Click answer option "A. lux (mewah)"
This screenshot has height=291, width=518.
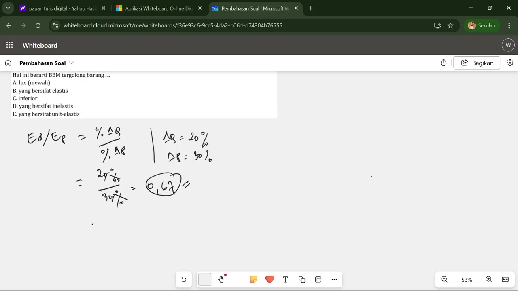32,83
